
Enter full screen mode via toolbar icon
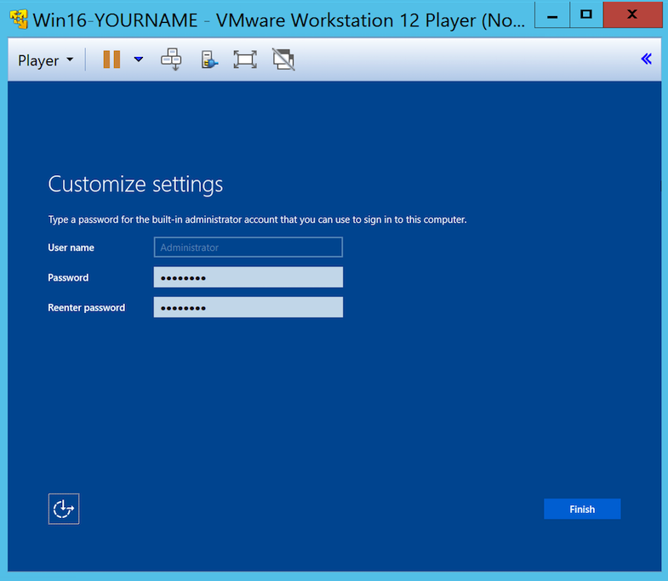coord(245,60)
